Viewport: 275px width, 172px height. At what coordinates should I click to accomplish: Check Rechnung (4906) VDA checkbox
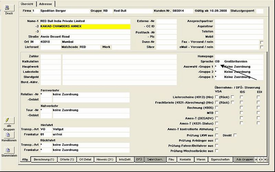217,107
